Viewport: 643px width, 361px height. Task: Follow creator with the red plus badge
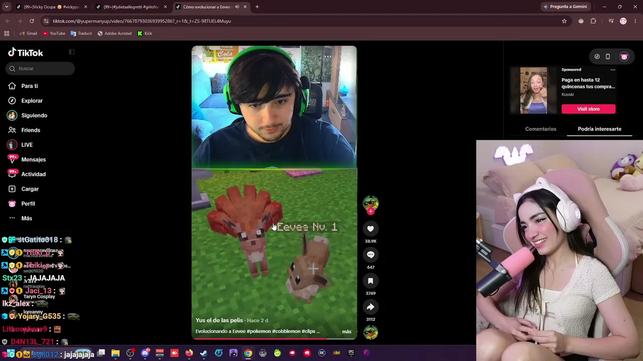(371, 212)
